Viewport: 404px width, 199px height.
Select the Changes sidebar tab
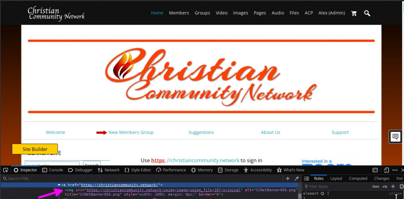[382, 178]
